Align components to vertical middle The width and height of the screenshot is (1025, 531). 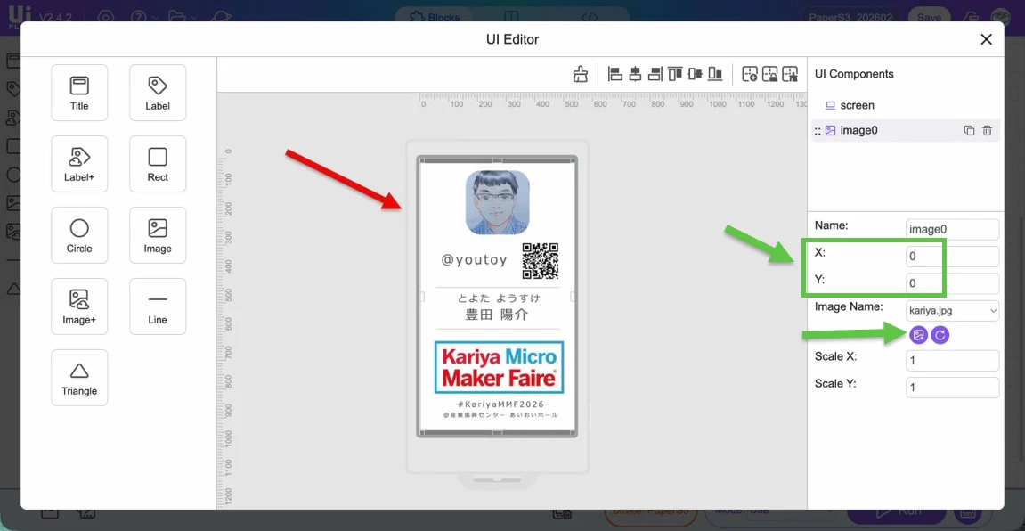[x=696, y=74]
